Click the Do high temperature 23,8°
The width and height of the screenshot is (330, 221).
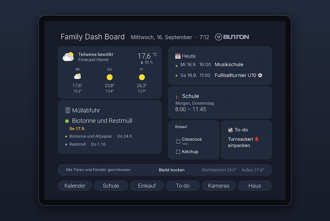[110, 86]
